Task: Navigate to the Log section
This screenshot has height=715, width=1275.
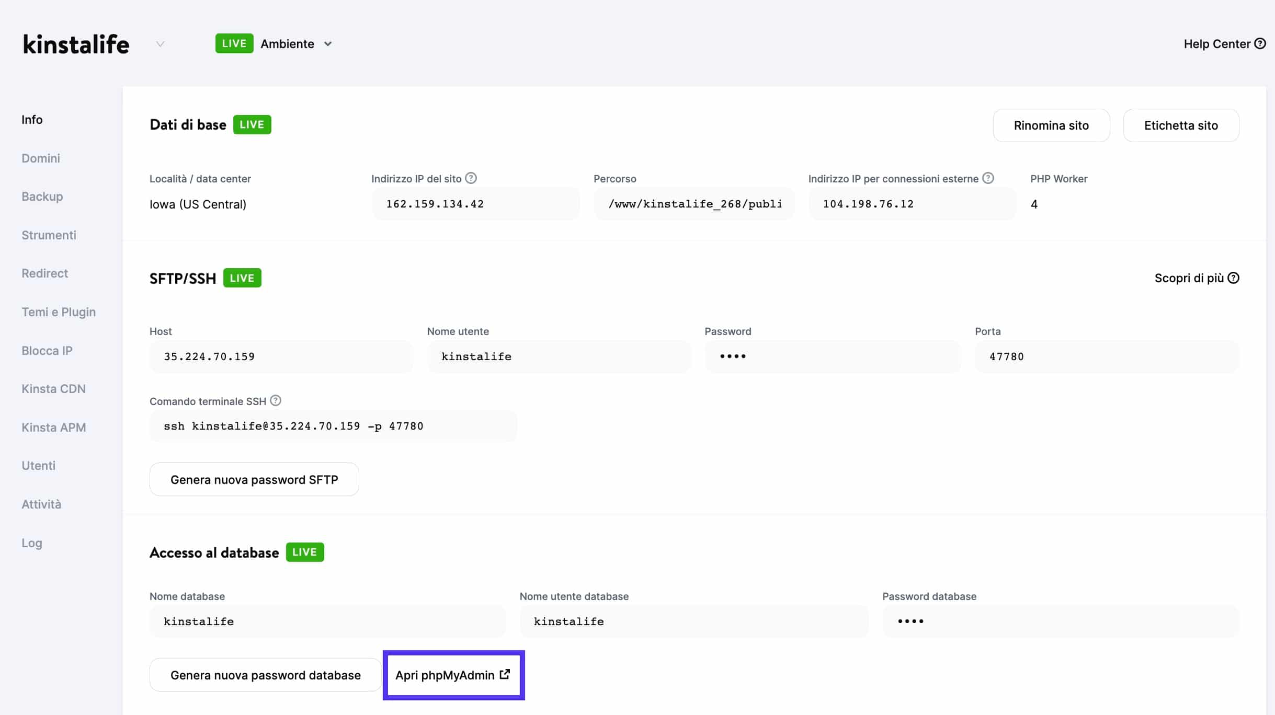Action: 32,543
